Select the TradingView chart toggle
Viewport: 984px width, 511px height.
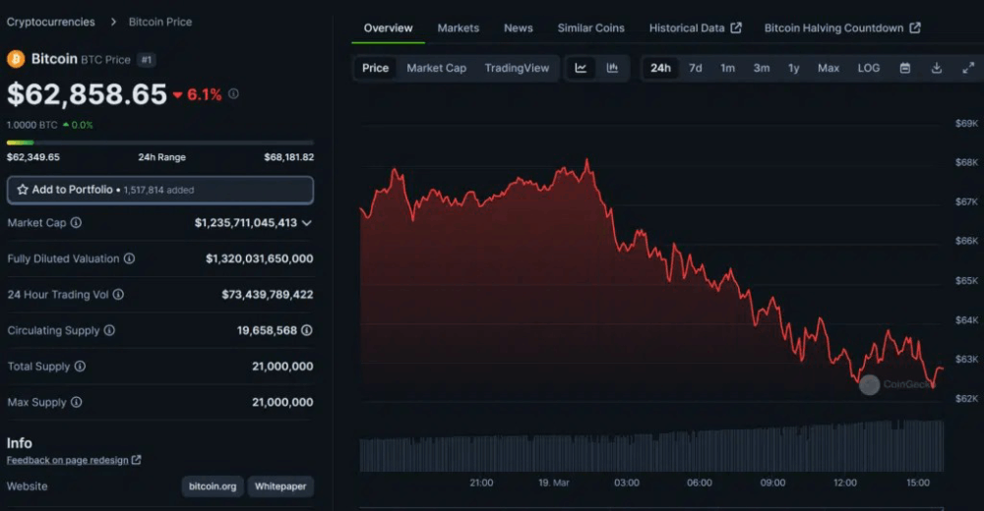pos(517,68)
